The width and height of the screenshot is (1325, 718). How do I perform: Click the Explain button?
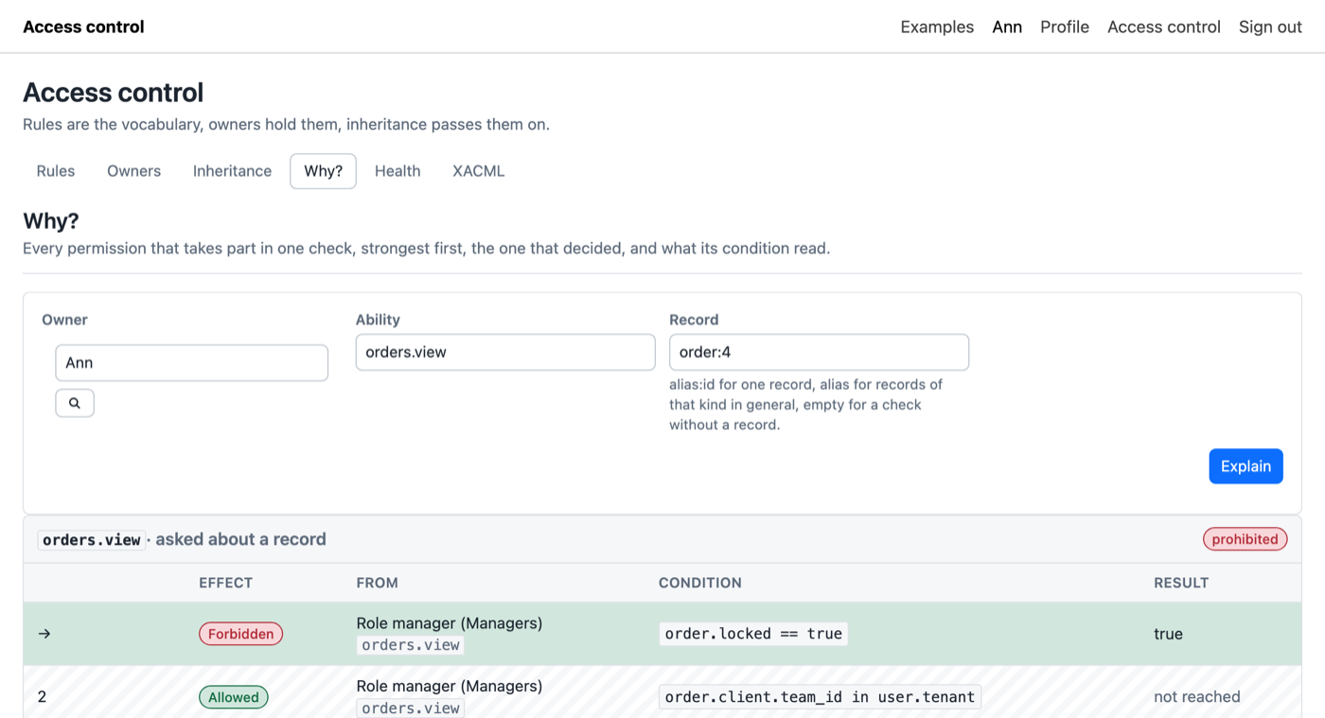click(1245, 466)
